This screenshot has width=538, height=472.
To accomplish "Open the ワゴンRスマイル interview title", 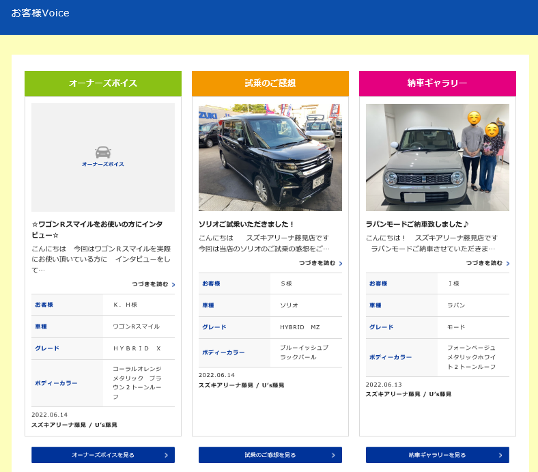I will tap(97, 230).
